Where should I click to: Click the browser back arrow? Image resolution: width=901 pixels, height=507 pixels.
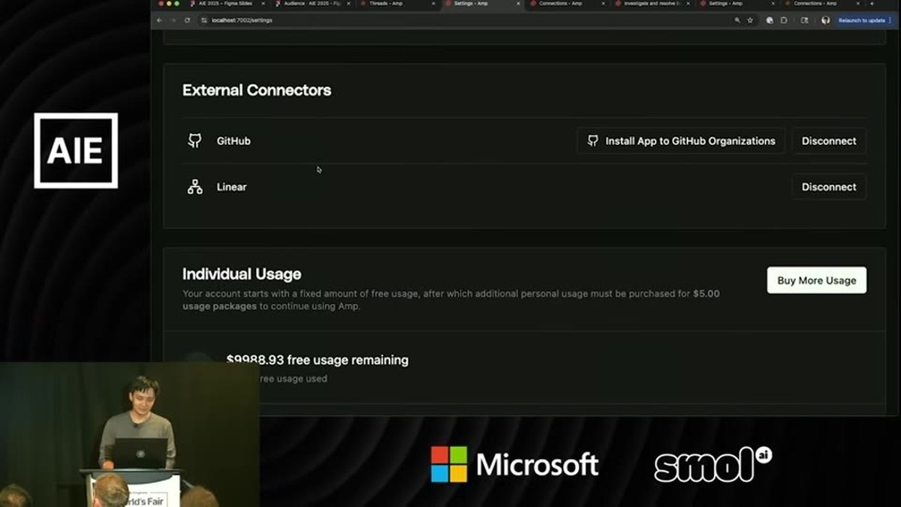(159, 20)
